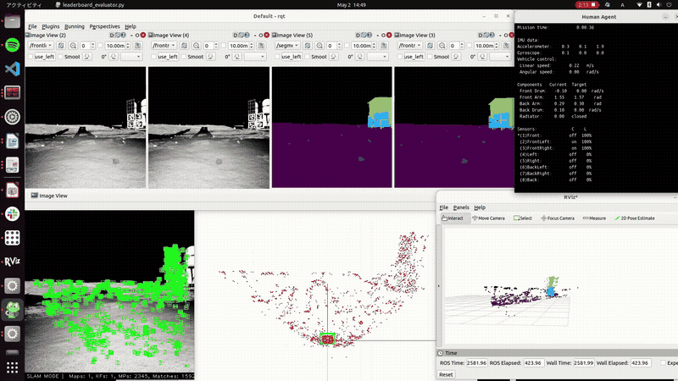Image resolution: width=678 pixels, height=381 pixels.
Task: Click zoom-to-fit icon in Image View (4)
Action: (x=197, y=46)
